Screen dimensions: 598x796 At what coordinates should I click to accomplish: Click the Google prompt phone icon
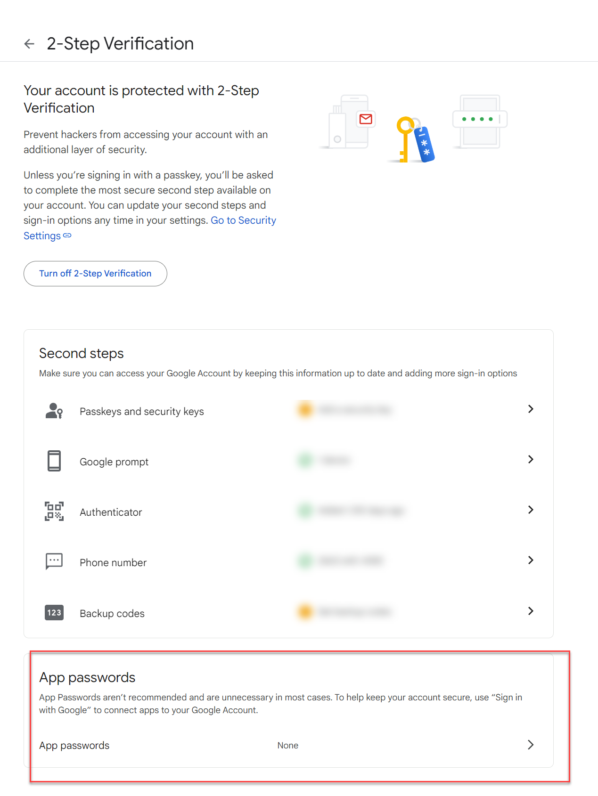click(x=54, y=461)
